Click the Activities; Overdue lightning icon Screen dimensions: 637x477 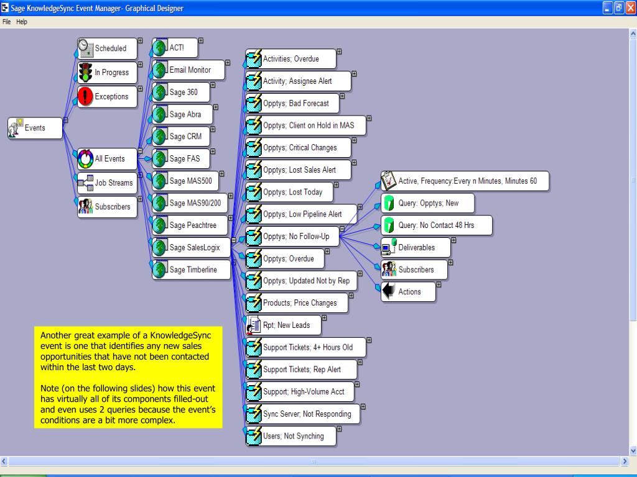tap(254, 59)
